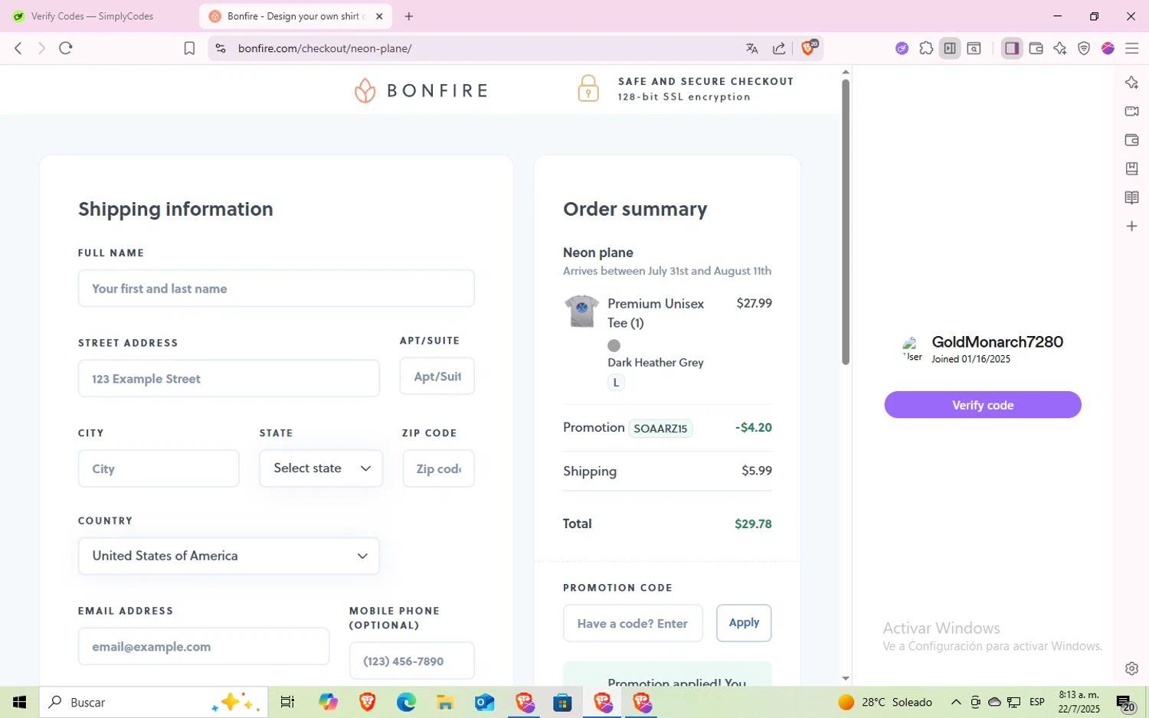
Task: Click the Zip code field
Action: coord(438,468)
